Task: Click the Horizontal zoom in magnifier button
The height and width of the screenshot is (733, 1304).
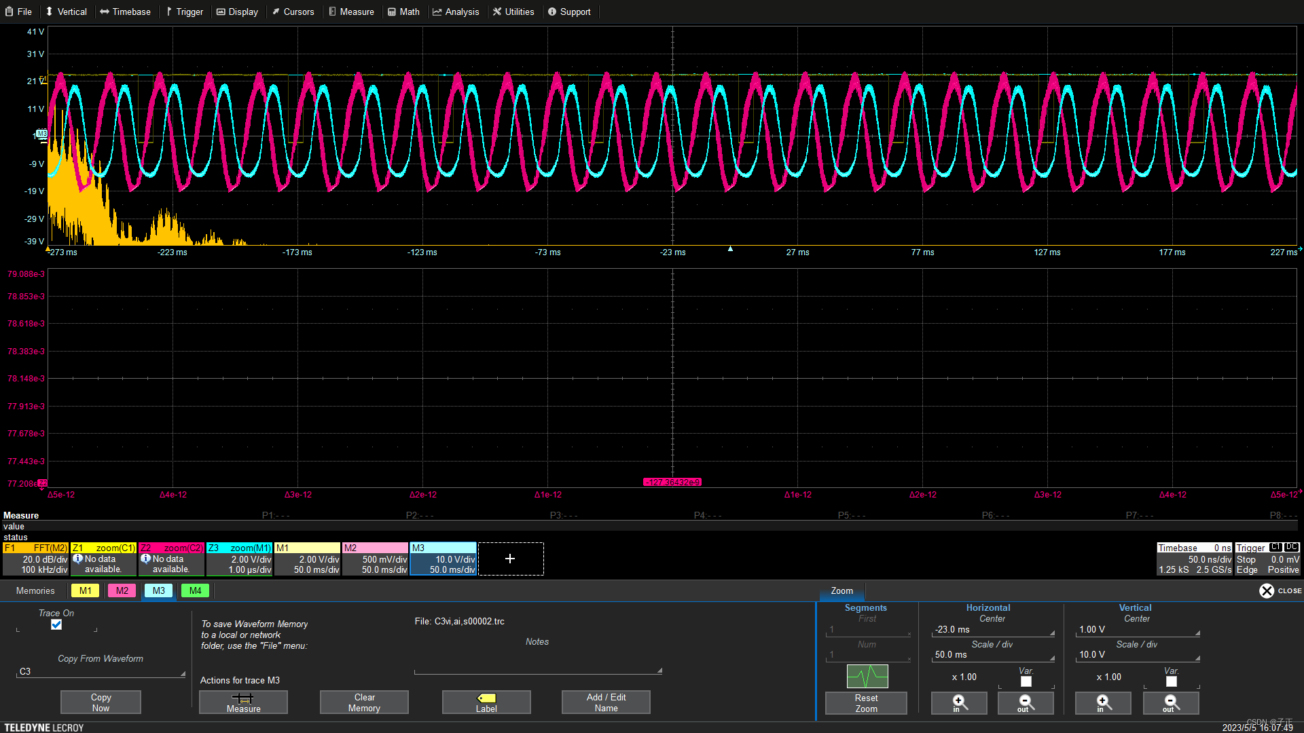Action: [x=958, y=703]
